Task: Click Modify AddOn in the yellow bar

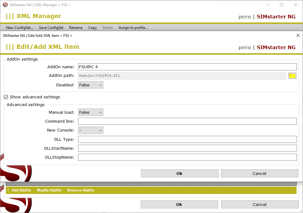Action: [x=49, y=190]
